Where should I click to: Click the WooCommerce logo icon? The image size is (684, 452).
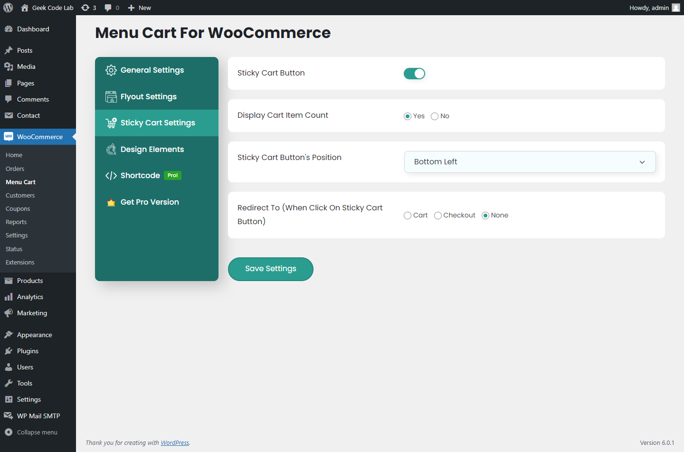9,137
